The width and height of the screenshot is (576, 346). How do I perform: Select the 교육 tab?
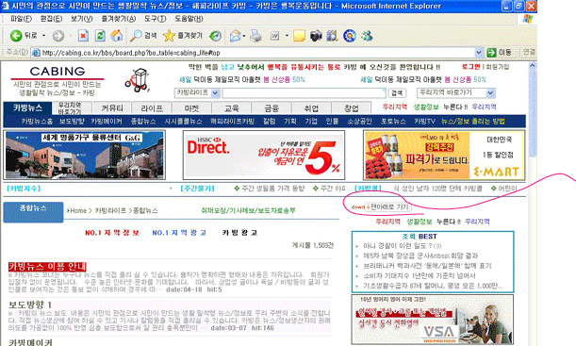[x=232, y=108]
